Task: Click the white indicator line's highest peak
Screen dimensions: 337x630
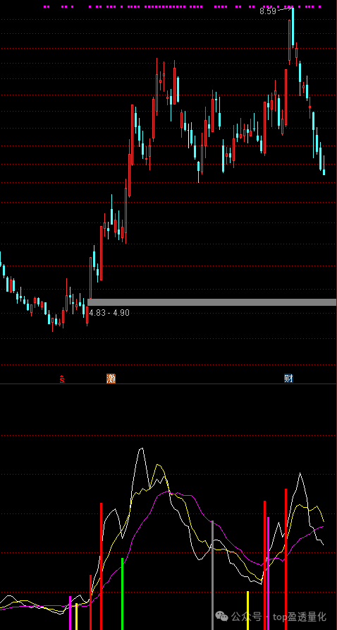Action: [x=141, y=448]
